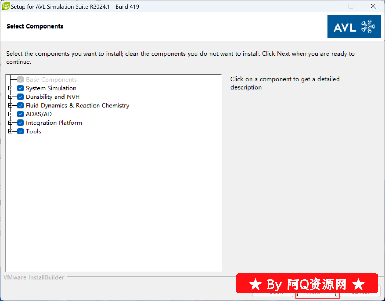This screenshot has height=301, width=385.
Task: Expand Fluid Dynamics & Reaction Chemistry node
Action: [x=10, y=106]
